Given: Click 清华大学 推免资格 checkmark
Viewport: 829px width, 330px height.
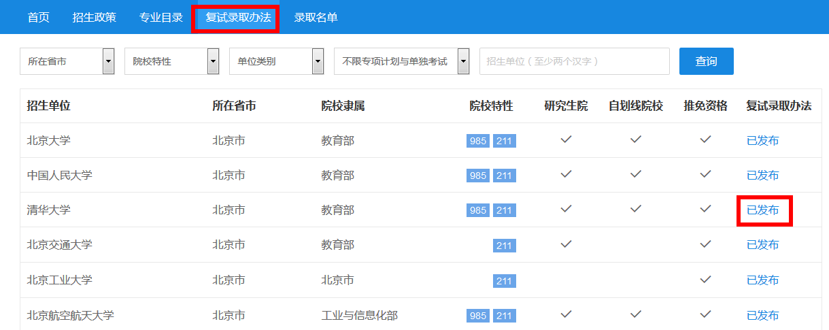Looking at the screenshot, I should [705, 208].
